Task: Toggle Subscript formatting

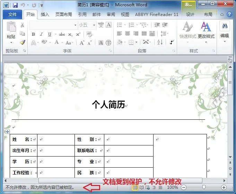Action: (x=70, y=34)
